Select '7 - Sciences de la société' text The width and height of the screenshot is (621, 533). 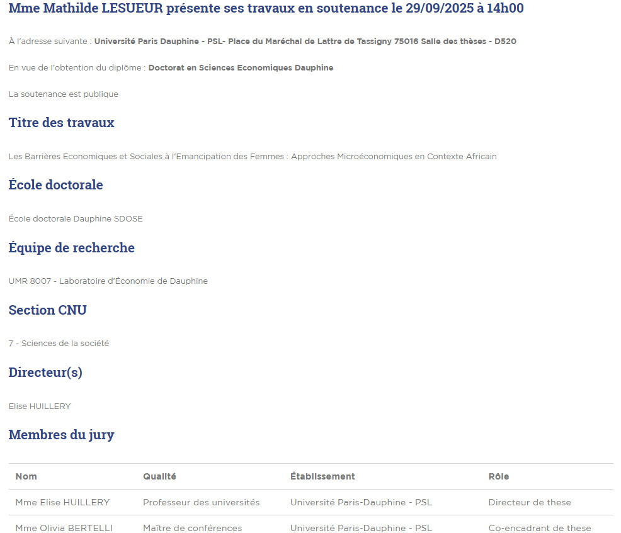tap(59, 344)
